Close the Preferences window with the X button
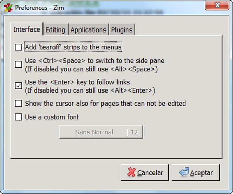 tap(217, 5)
